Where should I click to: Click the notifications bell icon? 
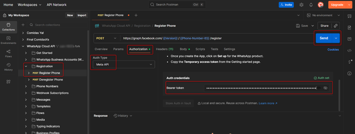[311, 5]
